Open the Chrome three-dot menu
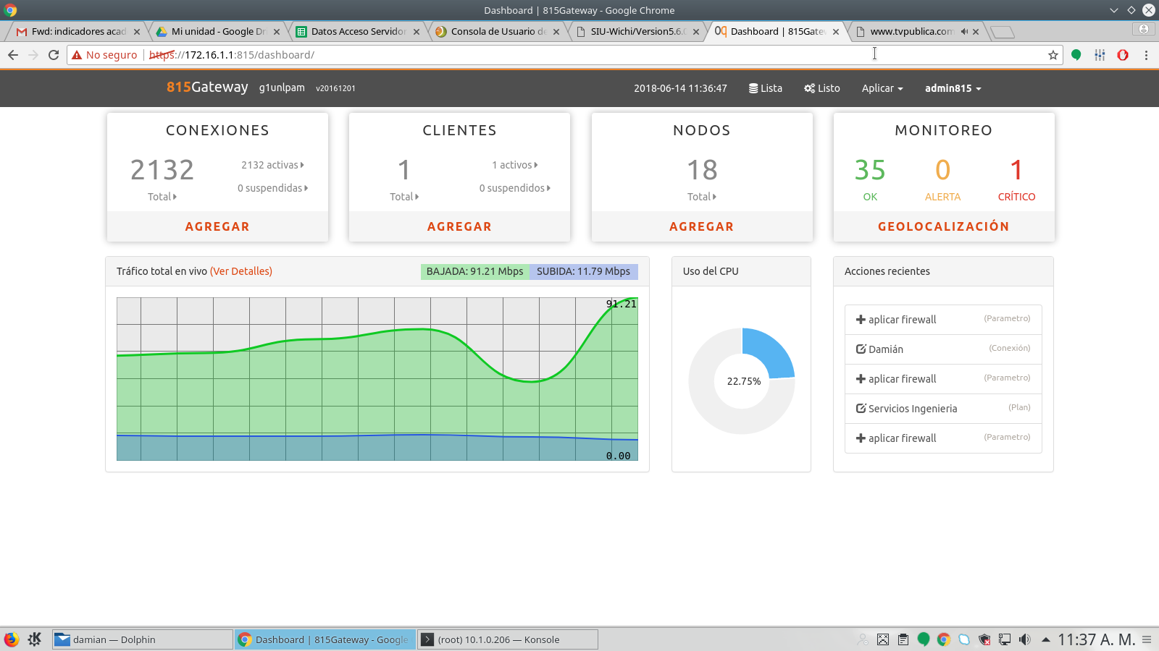1159x651 pixels. tap(1146, 55)
